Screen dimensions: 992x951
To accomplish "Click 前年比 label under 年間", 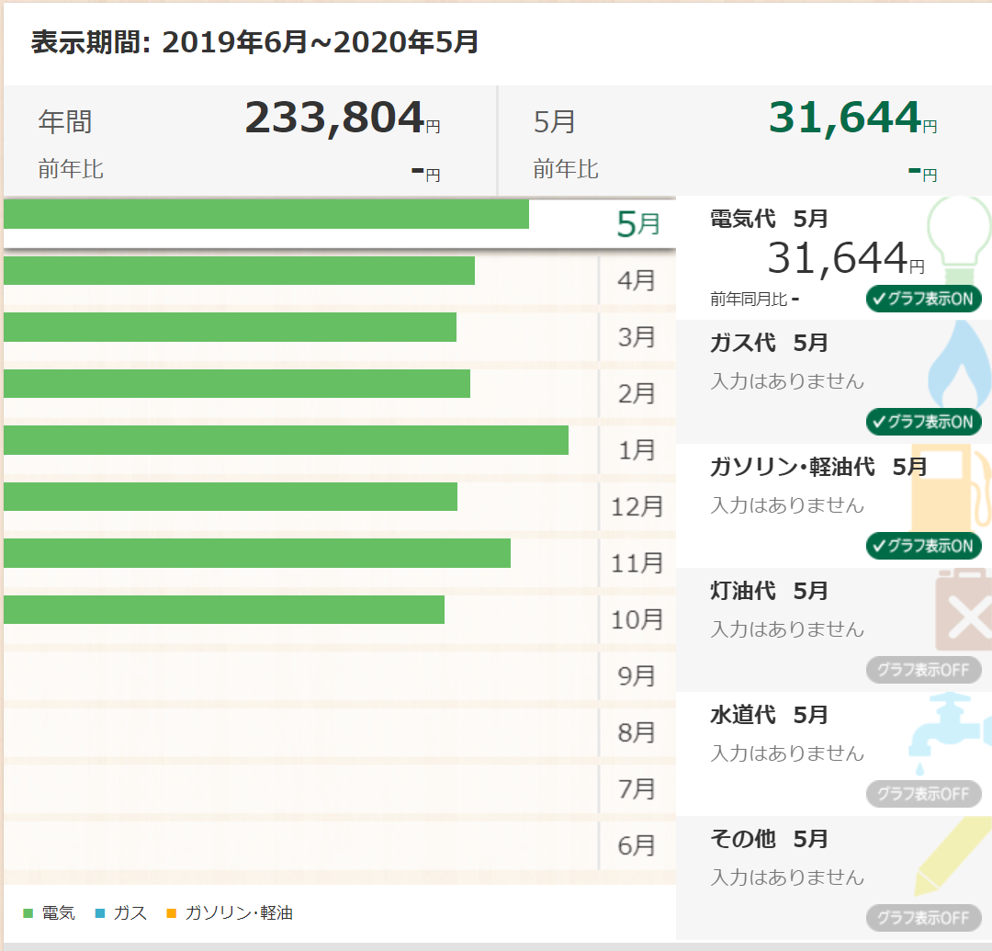I will [x=70, y=169].
